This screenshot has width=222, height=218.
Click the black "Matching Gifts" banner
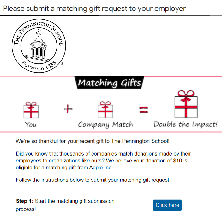[x=109, y=82]
